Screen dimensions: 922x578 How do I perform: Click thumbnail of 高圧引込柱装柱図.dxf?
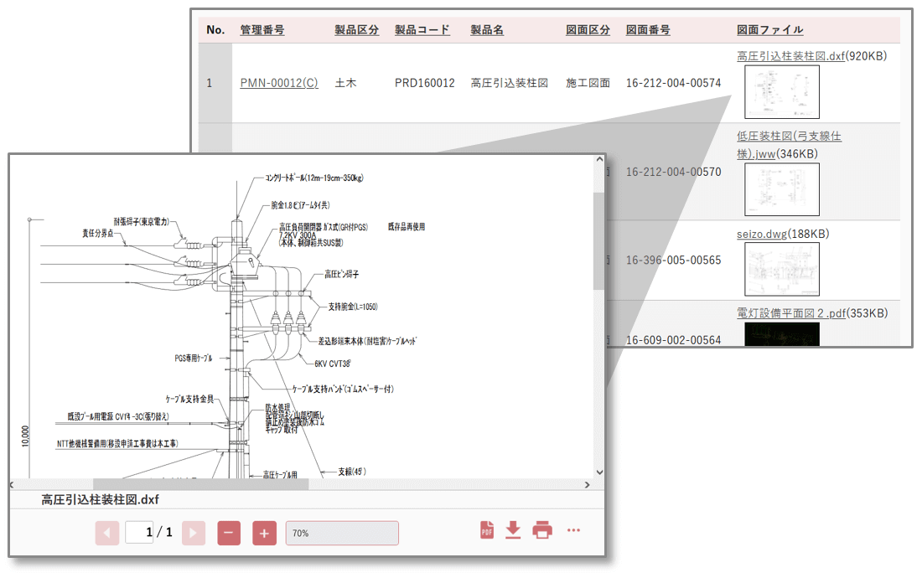pyautogui.click(x=781, y=91)
